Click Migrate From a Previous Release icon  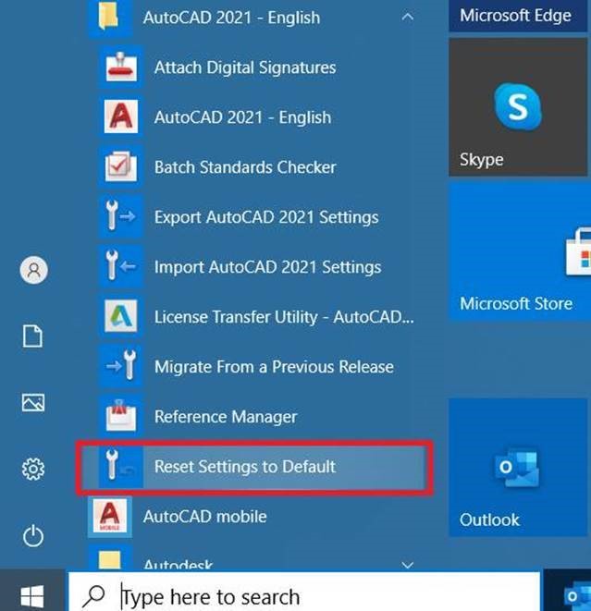[119, 367]
